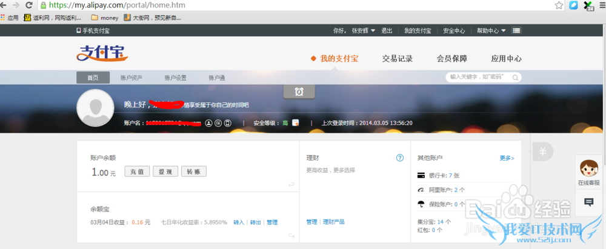606x249 pixels.
Task: Bookmark this page with the star icon
Action: pos(559,5)
